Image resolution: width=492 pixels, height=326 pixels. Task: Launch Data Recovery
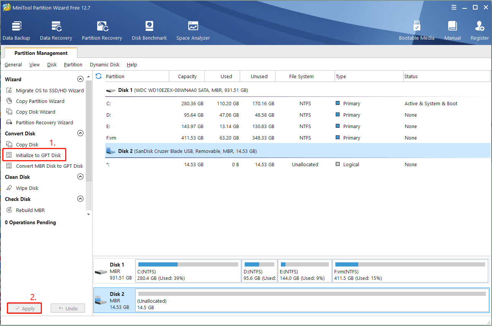point(56,30)
